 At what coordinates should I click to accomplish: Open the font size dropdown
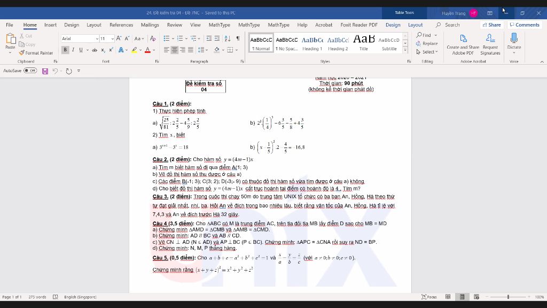point(112,38)
